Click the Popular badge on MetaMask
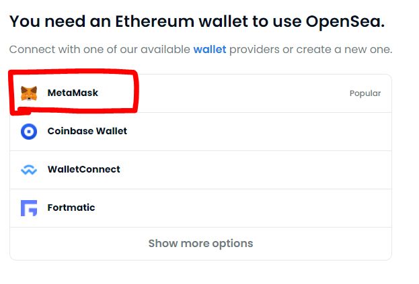 click(x=365, y=94)
